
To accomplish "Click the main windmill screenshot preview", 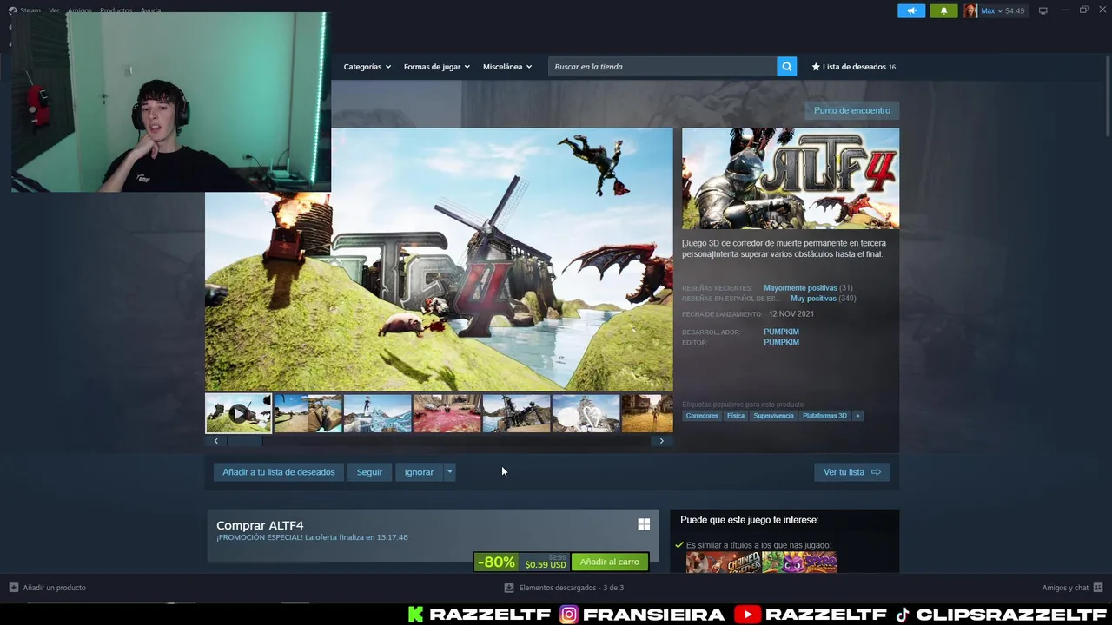I will tap(439, 260).
